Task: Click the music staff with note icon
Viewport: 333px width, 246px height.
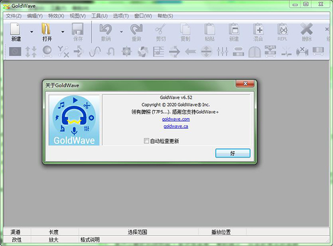Action: pos(159,52)
